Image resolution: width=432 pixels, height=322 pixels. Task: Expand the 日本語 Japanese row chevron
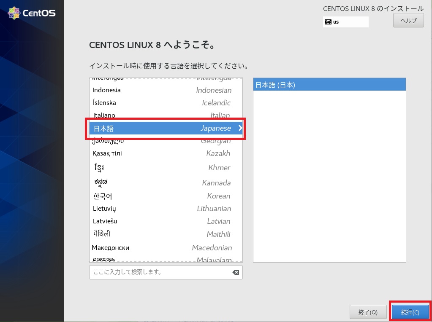click(x=240, y=128)
